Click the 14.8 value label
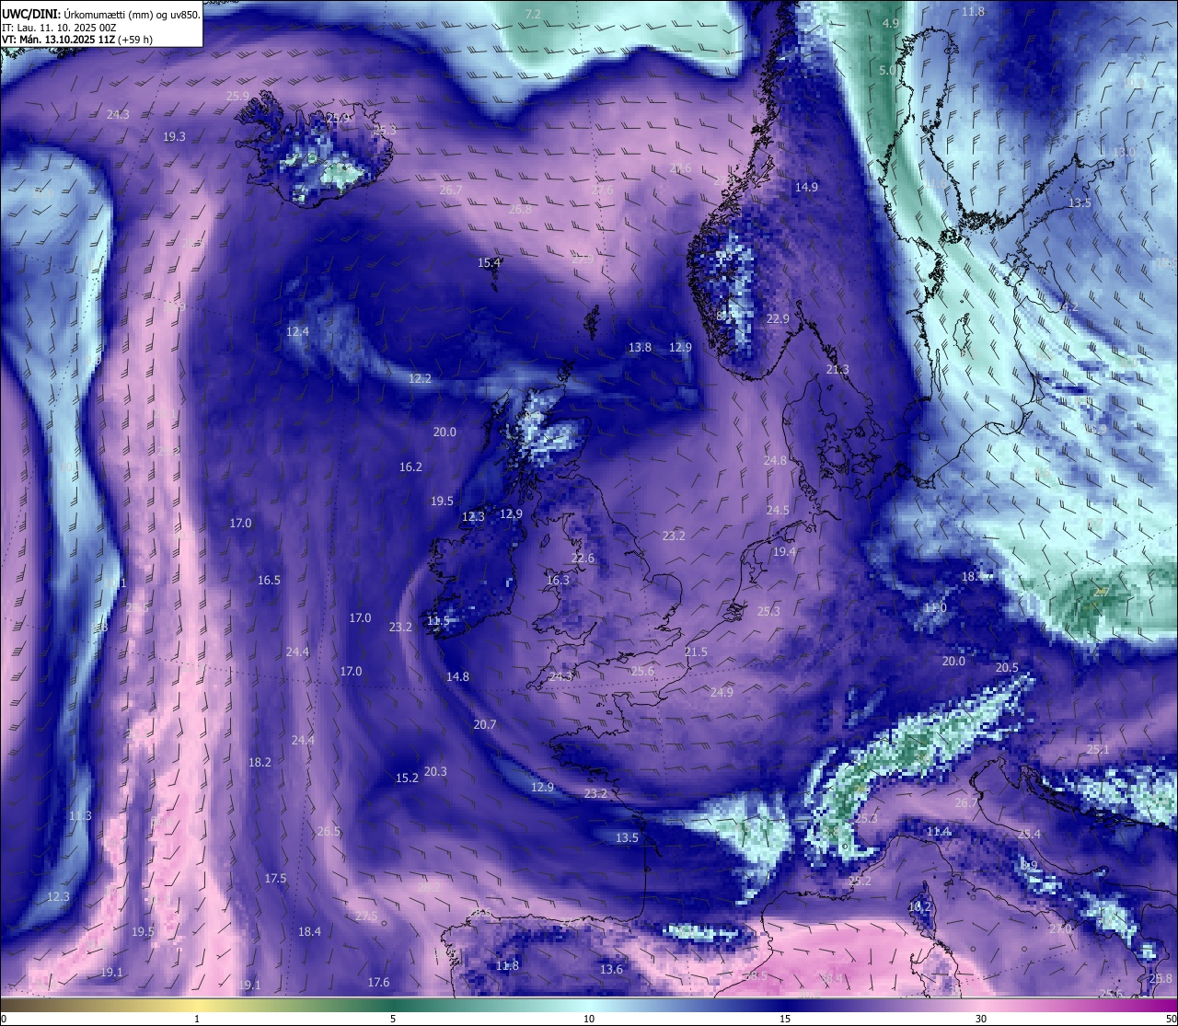Viewport: 1178px width, 1026px height. (457, 676)
